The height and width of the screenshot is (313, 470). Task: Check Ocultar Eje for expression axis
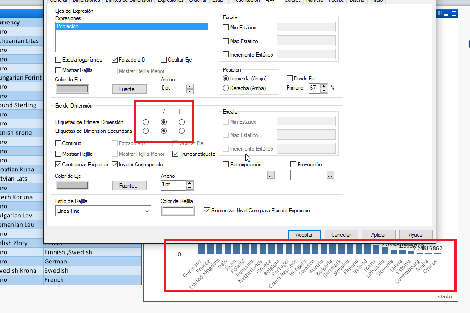164,60
